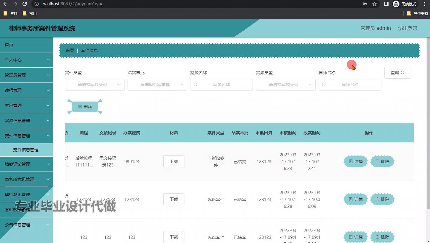Open the 资料 bookmark folder
The width and height of the screenshot is (430, 243).
[x=10, y=13]
